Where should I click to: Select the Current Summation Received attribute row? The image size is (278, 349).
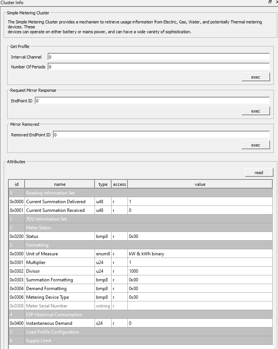click(59, 210)
